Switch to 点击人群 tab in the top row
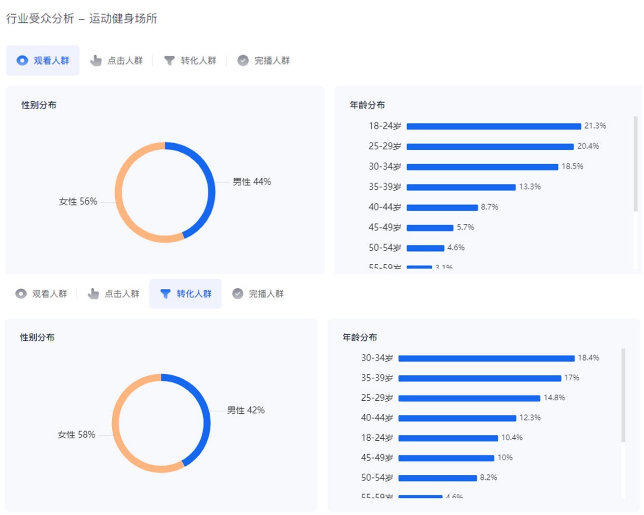Screen dimensions: 644x515 (x=125, y=61)
